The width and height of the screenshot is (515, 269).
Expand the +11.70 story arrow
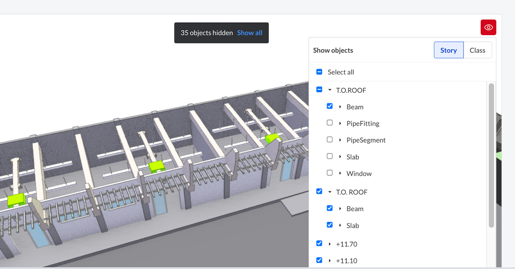click(330, 244)
